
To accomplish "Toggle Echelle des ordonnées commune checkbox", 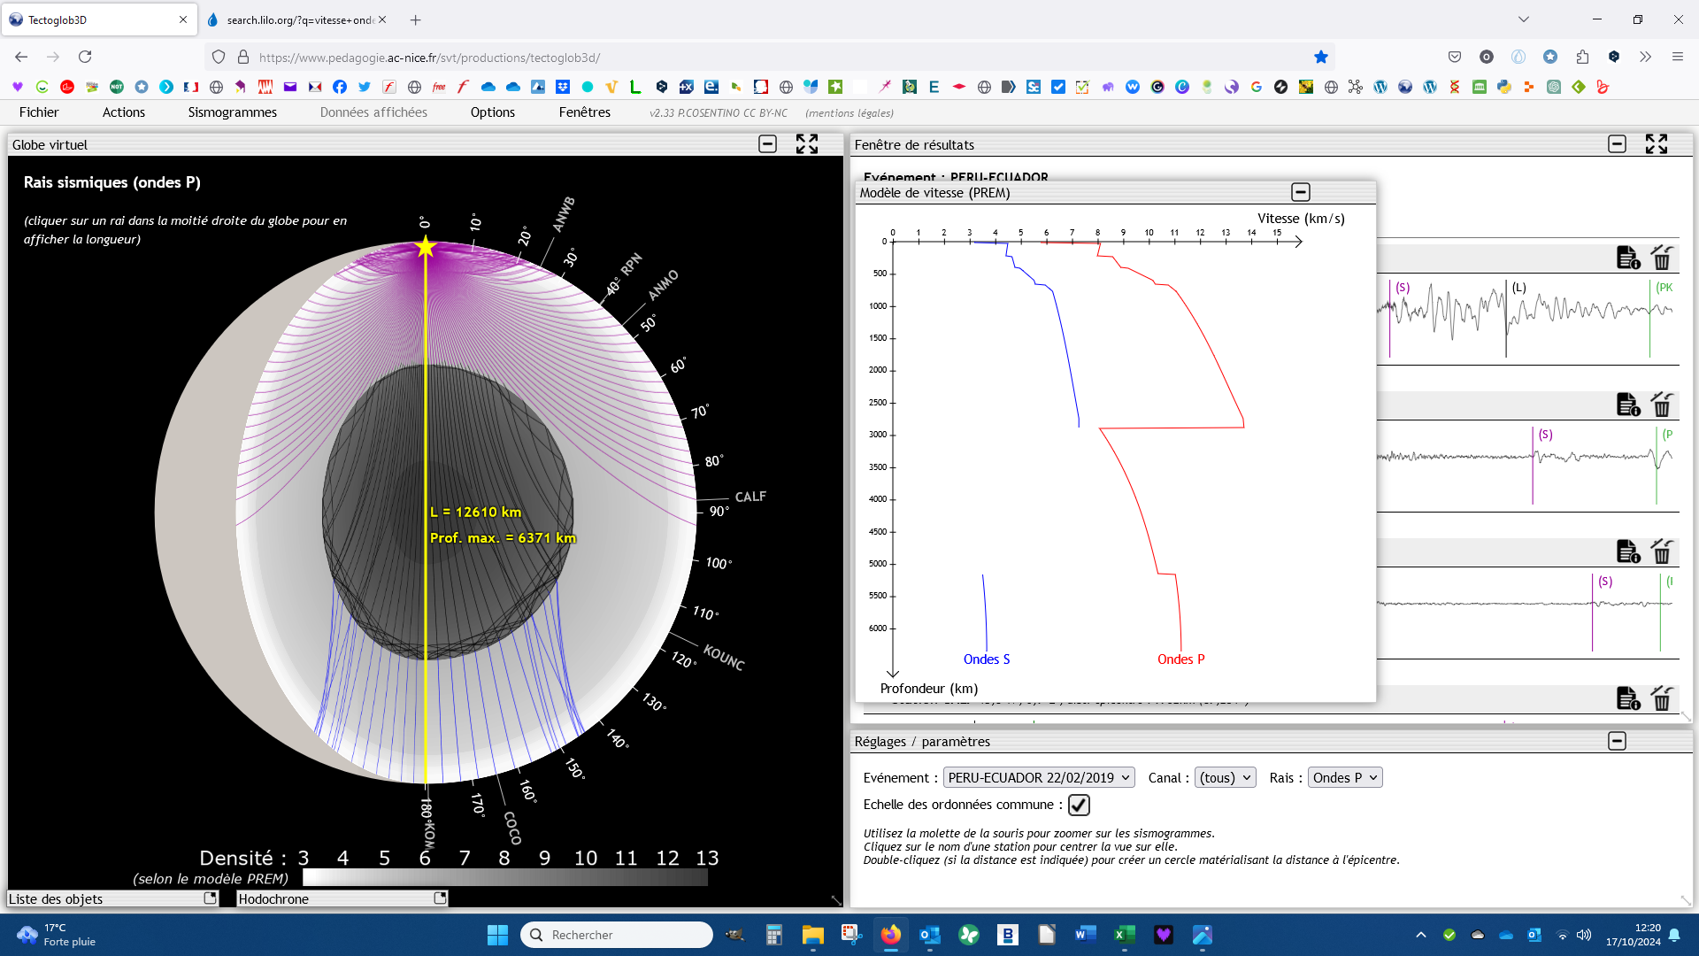I will click(1078, 805).
